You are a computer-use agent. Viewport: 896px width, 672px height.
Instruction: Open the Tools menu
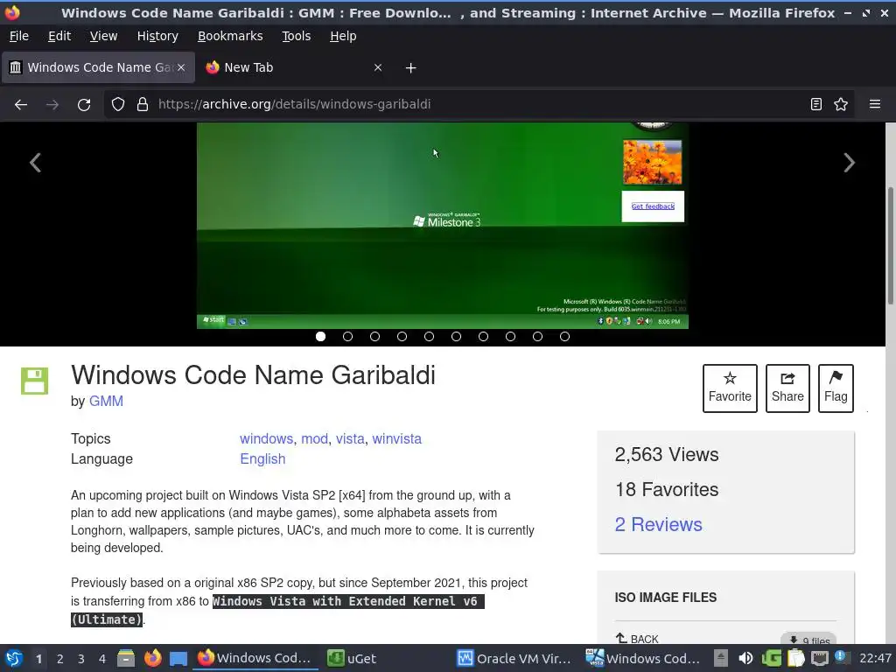[296, 36]
